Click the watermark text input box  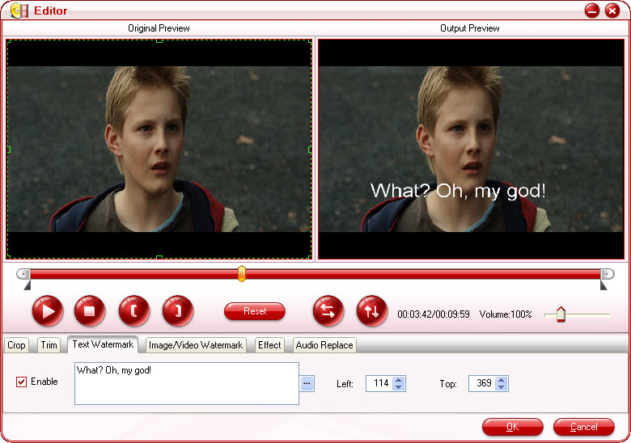pos(187,383)
